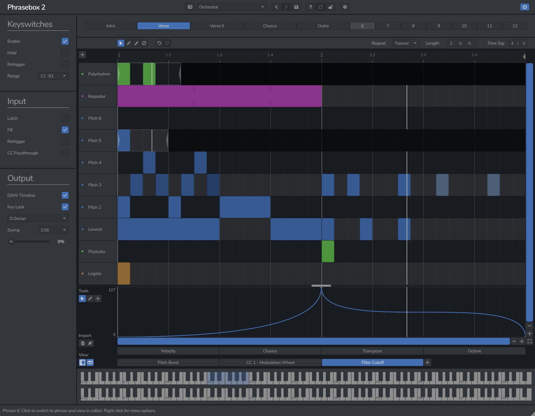This screenshot has height=416, width=535.
Task: Toggle the keyboard view icon under View
Action: click(90, 362)
